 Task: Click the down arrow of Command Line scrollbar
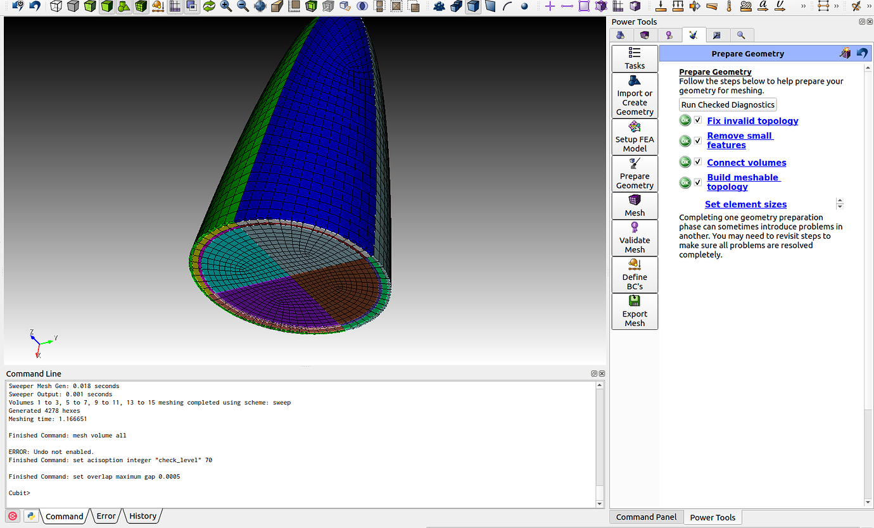(x=600, y=503)
